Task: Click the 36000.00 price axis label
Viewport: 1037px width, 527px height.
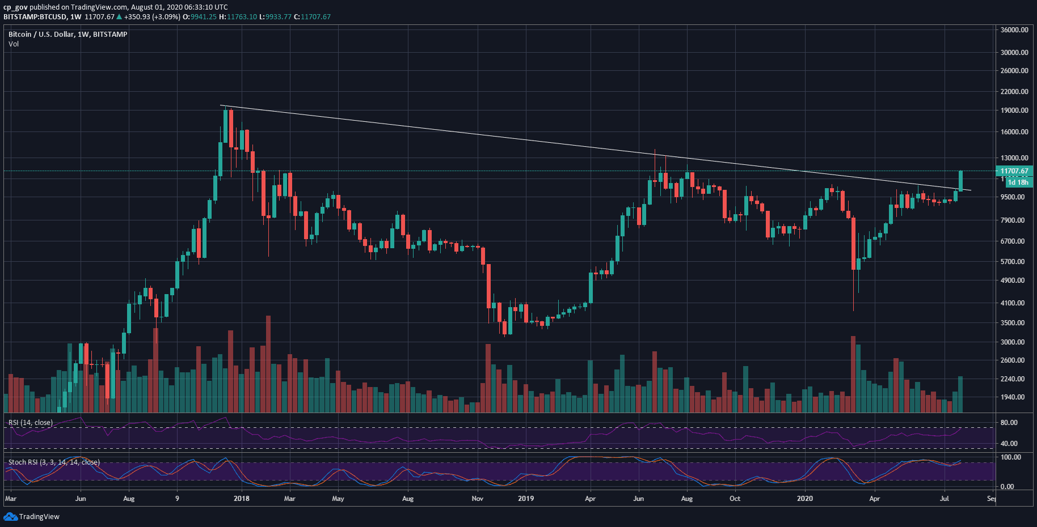Action: coord(1014,30)
